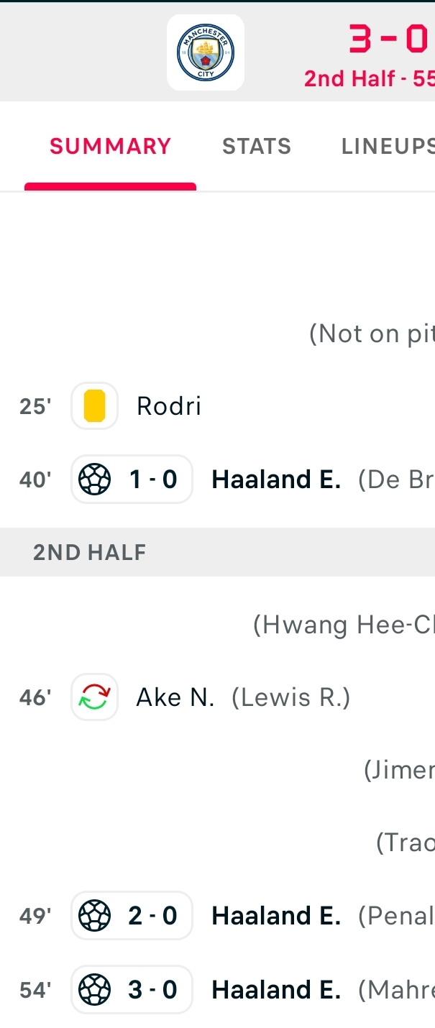Select Haaland E. at the 49' penalty goal
Image resolution: width=435 pixels, height=1028 pixels.
tap(276, 916)
